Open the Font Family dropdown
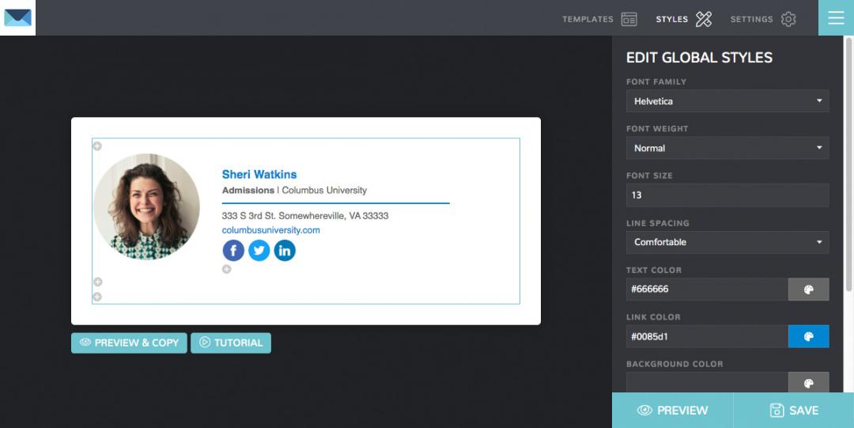This screenshot has width=854, height=428. pos(727,100)
